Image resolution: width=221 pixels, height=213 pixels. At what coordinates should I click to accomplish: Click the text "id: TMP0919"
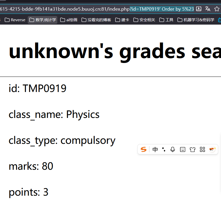pos(38,88)
